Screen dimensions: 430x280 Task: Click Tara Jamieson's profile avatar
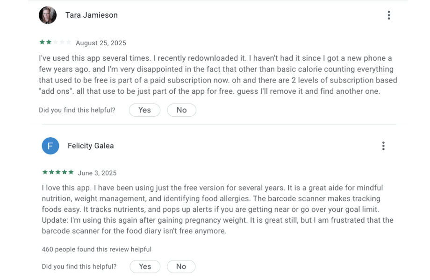(48, 15)
